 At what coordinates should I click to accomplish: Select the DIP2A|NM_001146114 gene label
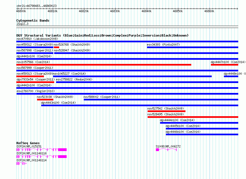[32, 160]
